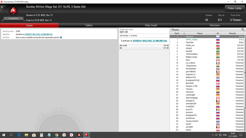Switch to the Tables tab
This screenshot has width=246, height=138.
pos(89,25)
